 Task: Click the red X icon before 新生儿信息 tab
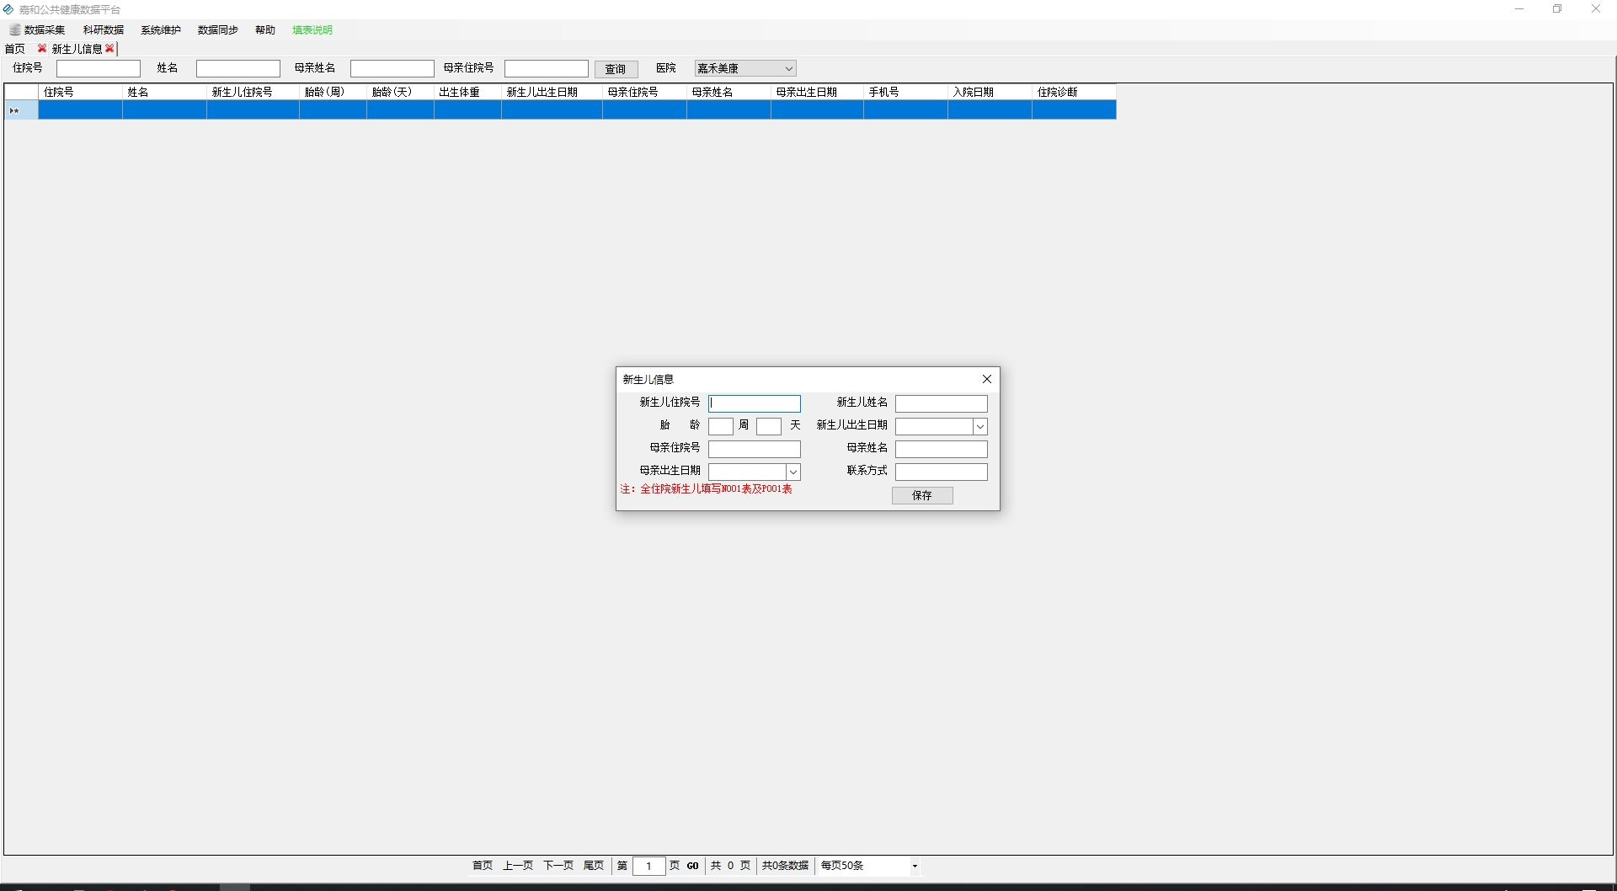[x=42, y=49]
